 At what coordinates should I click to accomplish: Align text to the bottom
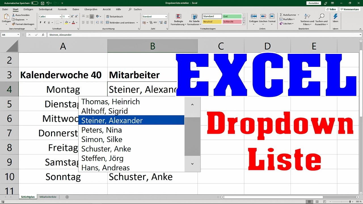(92, 17)
